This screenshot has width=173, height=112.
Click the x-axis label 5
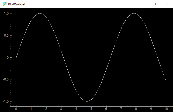(91, 109)
